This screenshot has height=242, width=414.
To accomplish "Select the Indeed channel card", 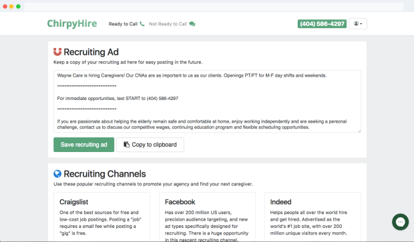I will (x=313, y=217).
